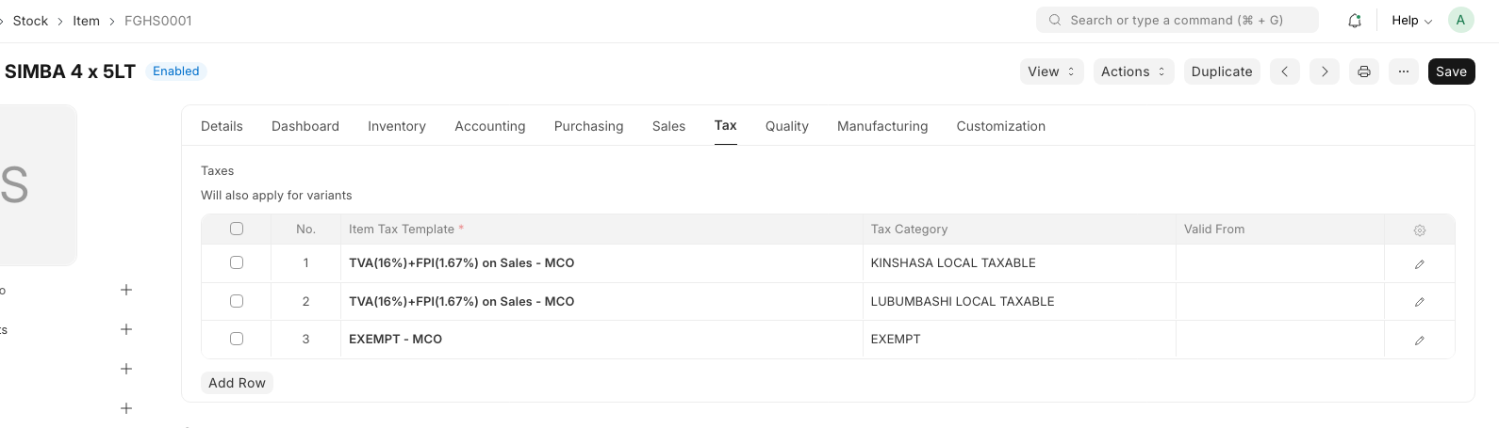
Task: Edit row 1 pencil icon
Action: (x=1420, y=264)
